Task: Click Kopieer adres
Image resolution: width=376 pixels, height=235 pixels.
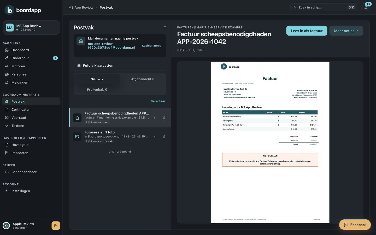Action: click(151, 46)
